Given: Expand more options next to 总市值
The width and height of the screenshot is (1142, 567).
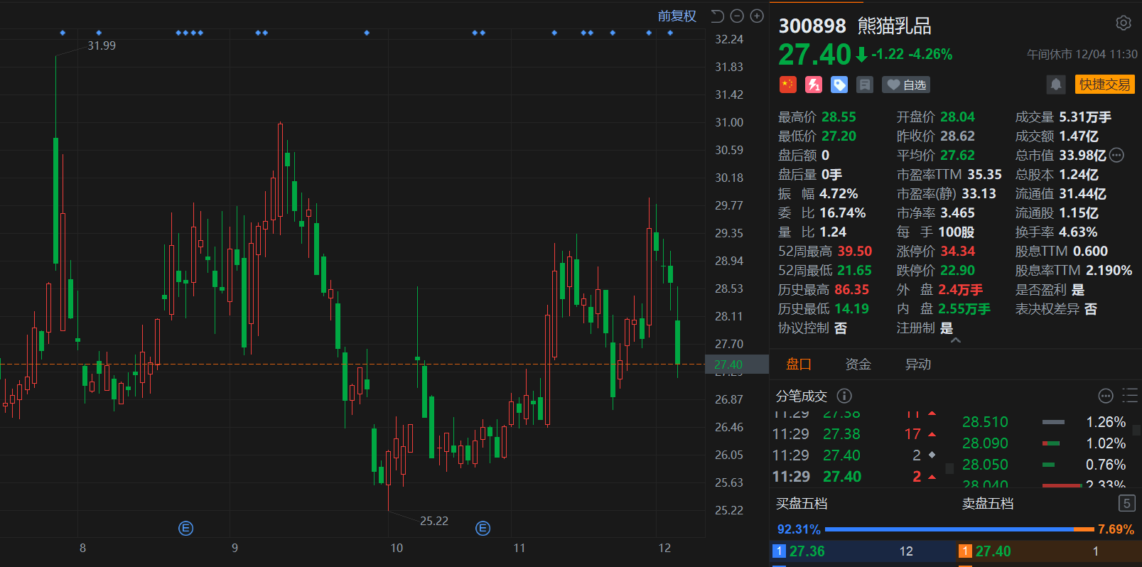Looking at the screenshot, I should (x=1116, y=155).
